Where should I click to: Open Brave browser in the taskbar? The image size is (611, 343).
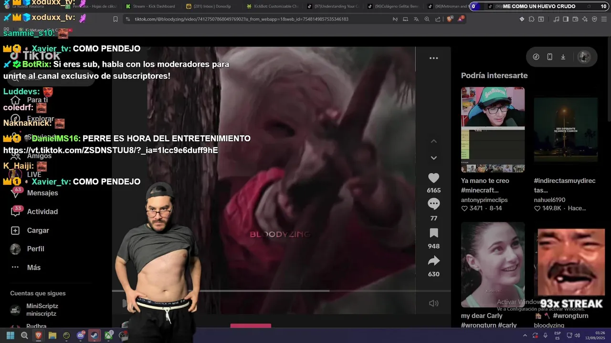pos(38,335)
